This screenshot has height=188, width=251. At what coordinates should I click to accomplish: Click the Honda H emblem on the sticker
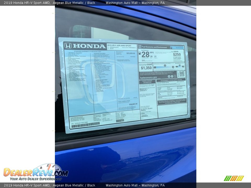click(x=68, y=45)
